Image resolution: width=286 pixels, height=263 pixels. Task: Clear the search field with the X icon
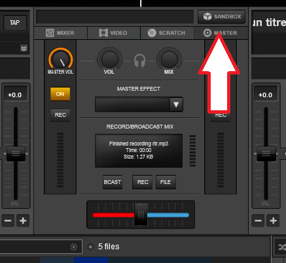point(74,247)
